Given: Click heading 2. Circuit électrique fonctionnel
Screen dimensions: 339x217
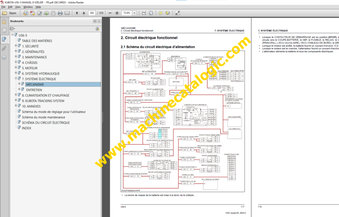Looking at the screenshot, I should [x=149, y=38].
